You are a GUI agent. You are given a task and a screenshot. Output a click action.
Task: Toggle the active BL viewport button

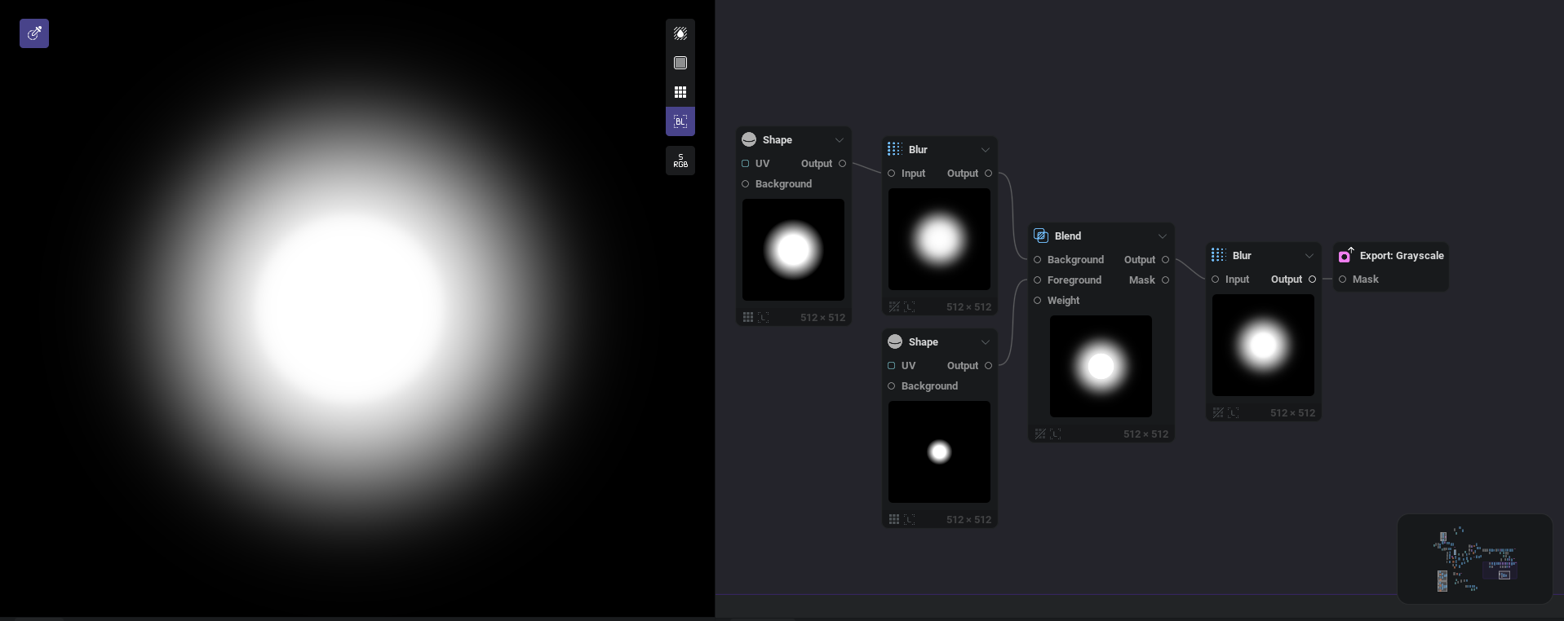(680, 121)
